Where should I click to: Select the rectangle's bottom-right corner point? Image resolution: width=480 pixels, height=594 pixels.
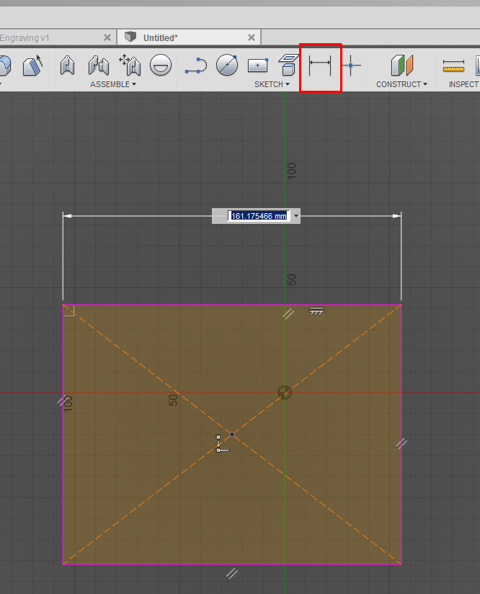pyautogui.click(x=401, y=564)
